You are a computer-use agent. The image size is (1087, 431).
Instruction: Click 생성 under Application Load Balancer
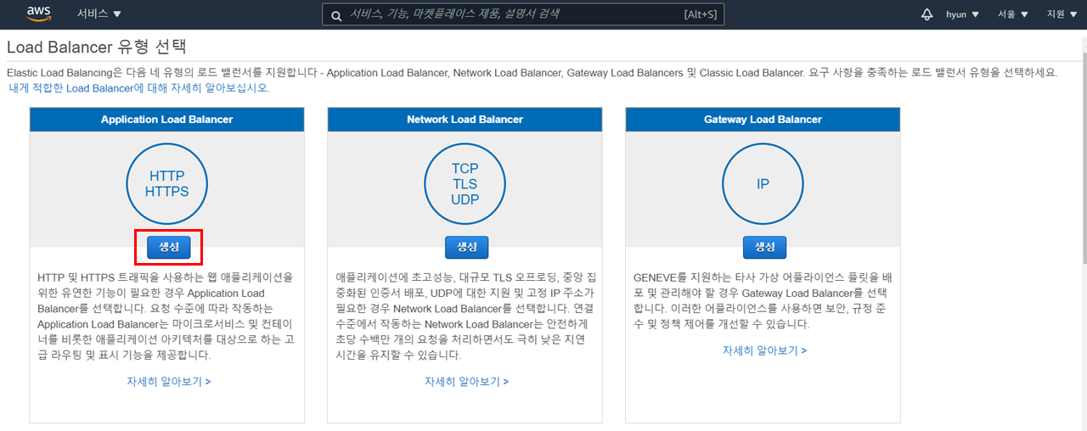coord(169,247)
